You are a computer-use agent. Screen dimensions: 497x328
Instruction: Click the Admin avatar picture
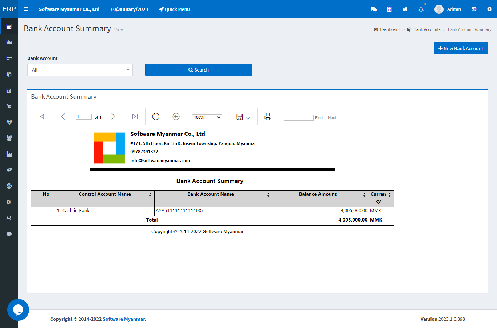(x=439, y=9)
